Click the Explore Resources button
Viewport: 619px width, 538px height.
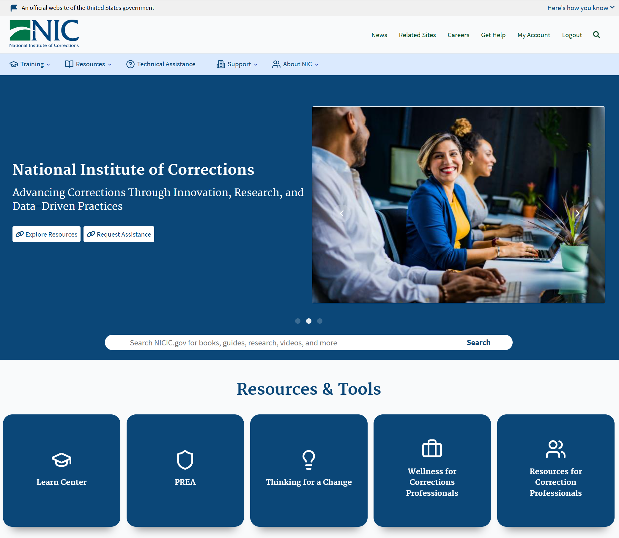47,234
